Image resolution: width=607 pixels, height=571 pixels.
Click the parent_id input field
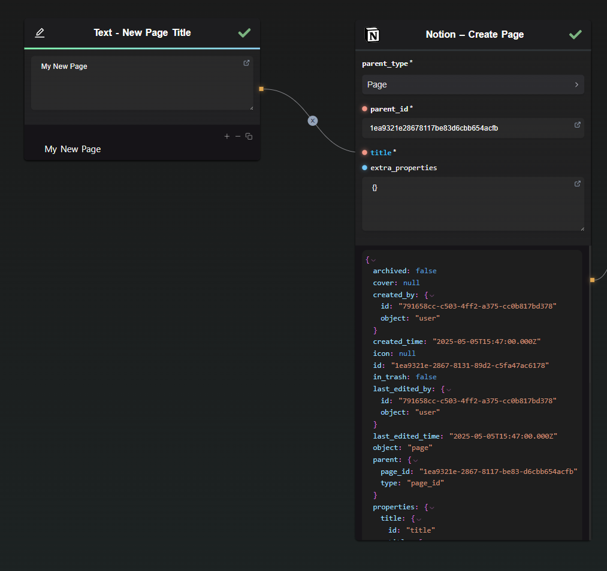coord(473,128)
